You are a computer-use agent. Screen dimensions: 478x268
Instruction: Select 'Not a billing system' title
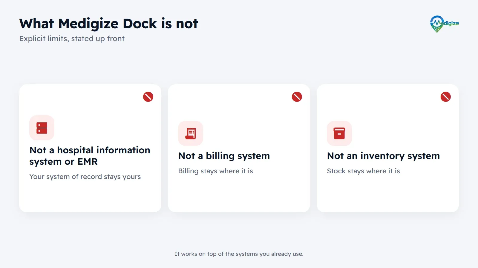pyautogui.click(x=224, y=156)
